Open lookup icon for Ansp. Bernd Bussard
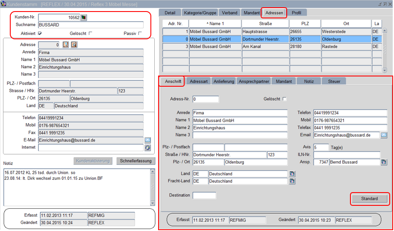 coord(384,162)
